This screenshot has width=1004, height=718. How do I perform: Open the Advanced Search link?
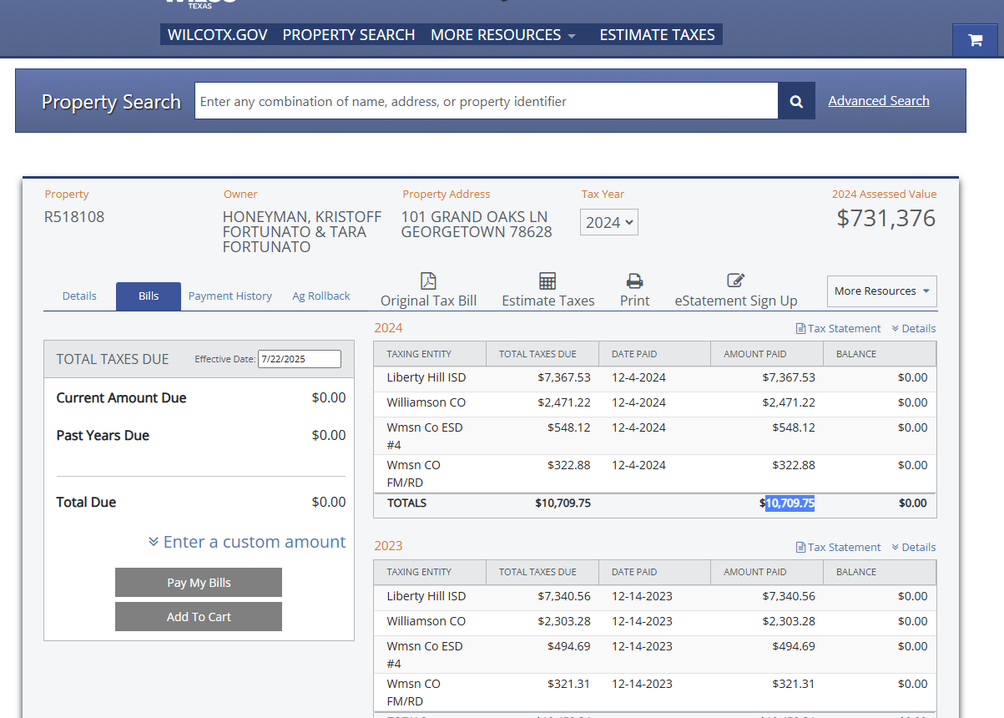[x=878, y=101]
